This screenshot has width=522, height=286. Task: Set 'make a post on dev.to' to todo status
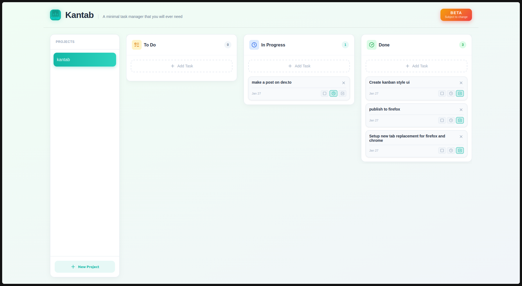(324, 93)
